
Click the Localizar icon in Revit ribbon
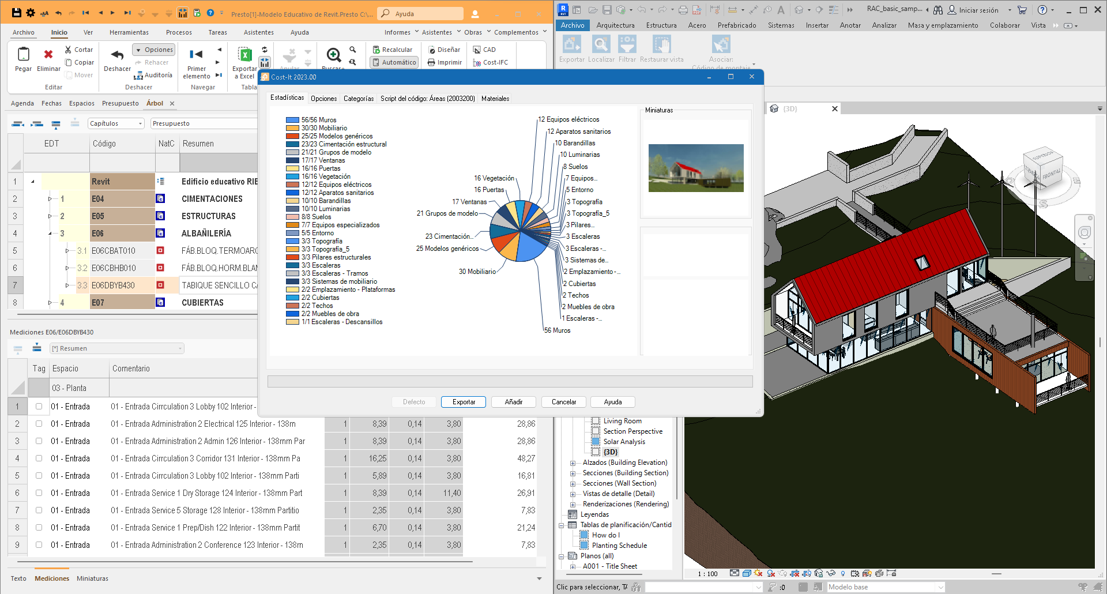[x=601, y=45]
